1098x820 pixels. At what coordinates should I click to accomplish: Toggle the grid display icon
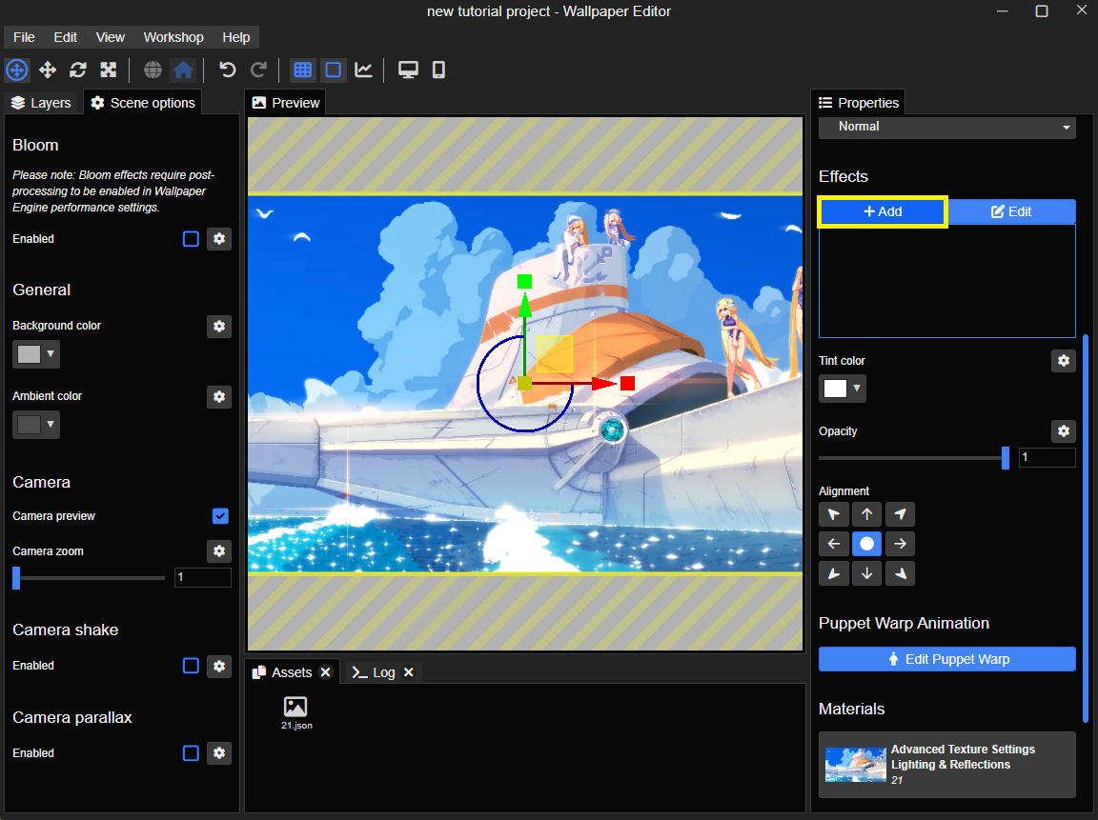point(302,70)
